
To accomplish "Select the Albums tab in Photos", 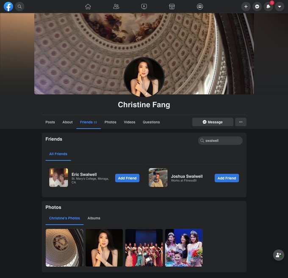I will [x=94, y=218].
